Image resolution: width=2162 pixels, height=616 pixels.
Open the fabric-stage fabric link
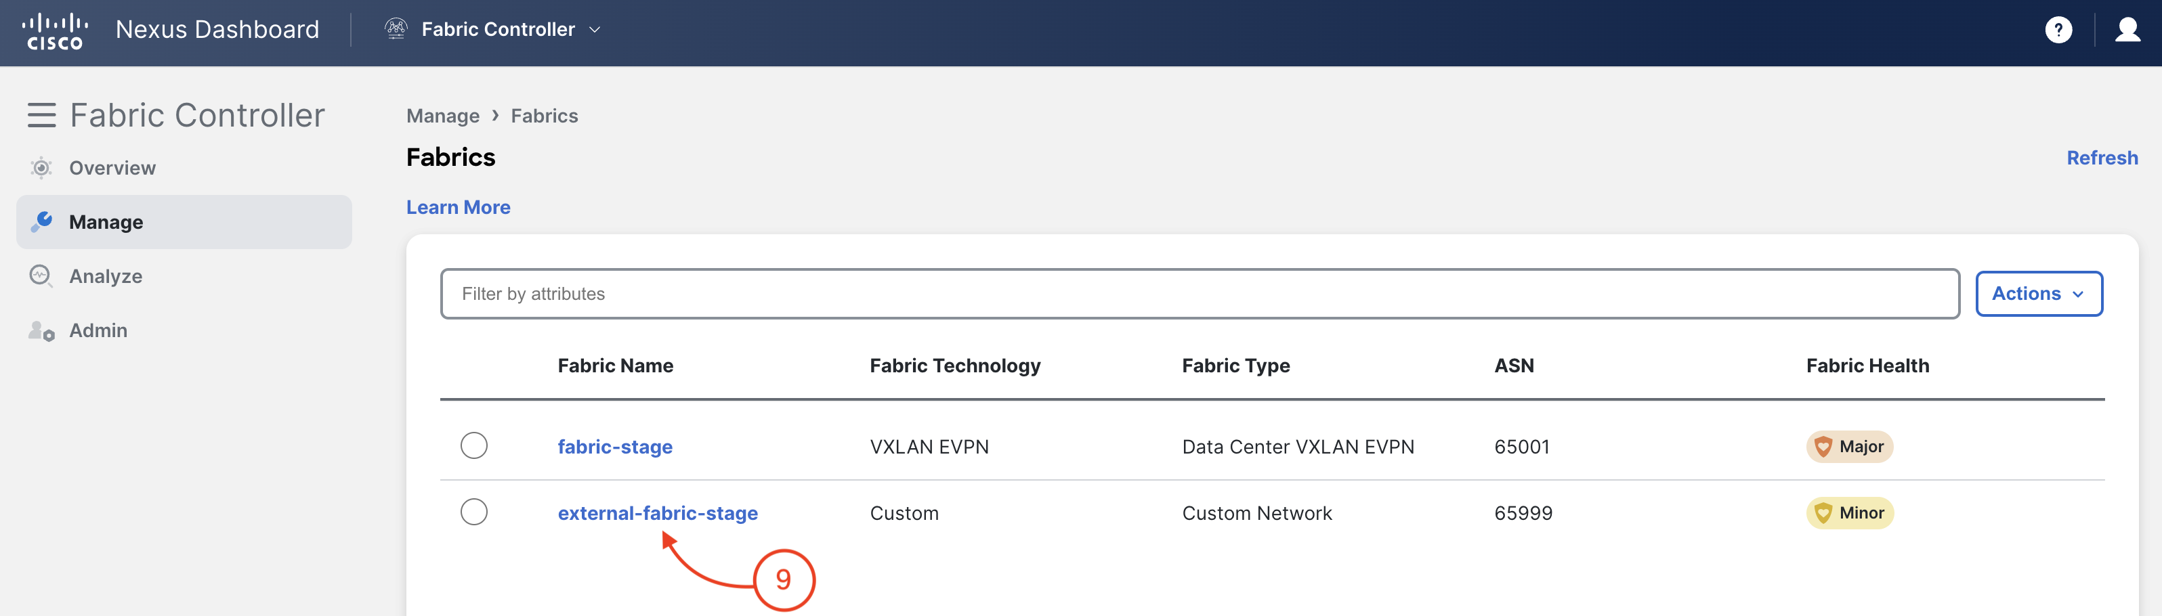click(x=615, y=447)
